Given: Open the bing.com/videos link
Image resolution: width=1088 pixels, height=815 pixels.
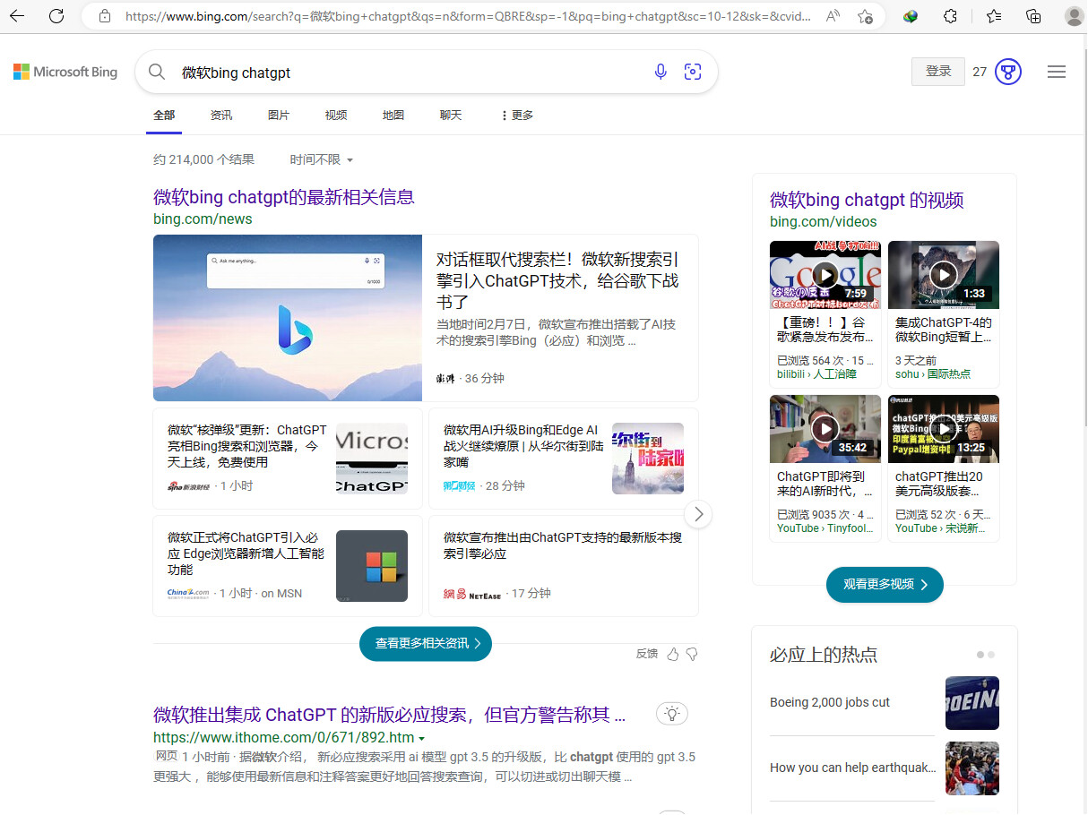Looking at the screenshot, I should tap(824, 221).
